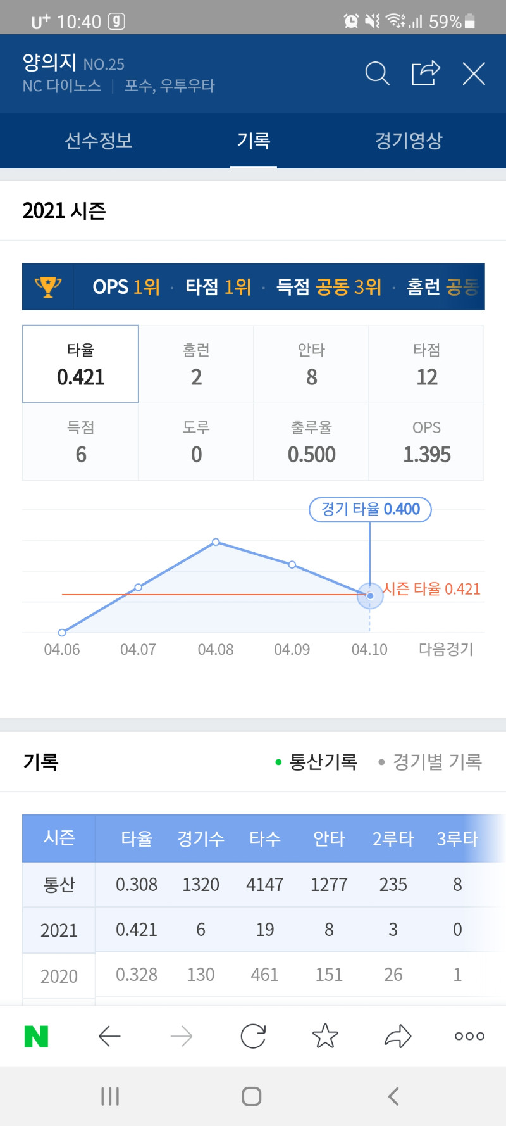This screenshot has height=1126, width=506.
Task: Tap the share icon in header
Action: click(x=426, y=73)
